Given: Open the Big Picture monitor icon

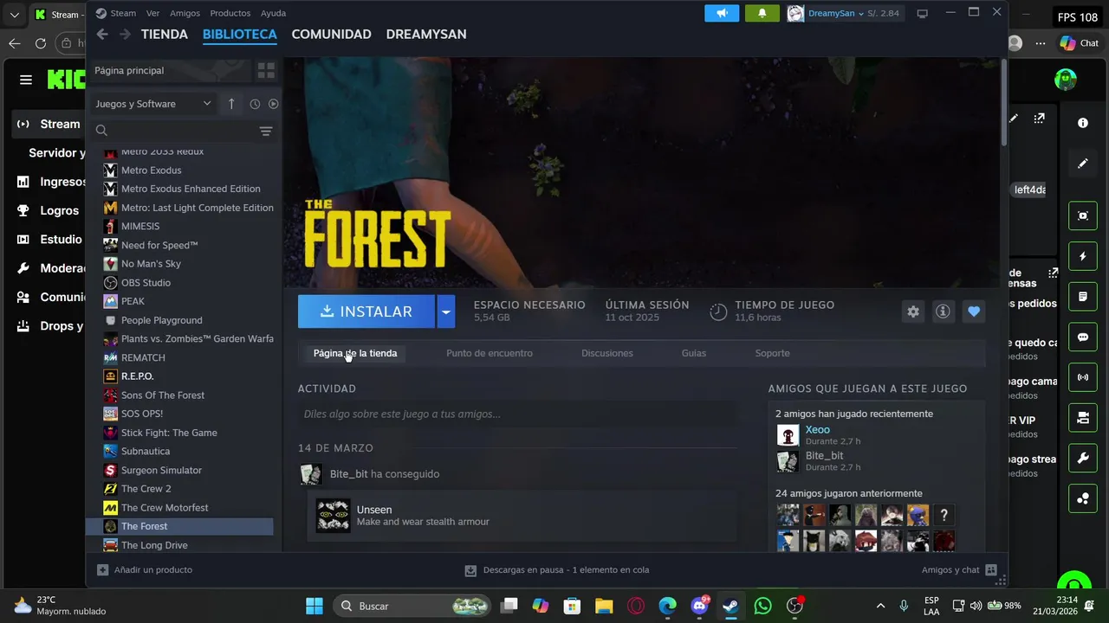Looking at the screenshot, I should (922, 13).
